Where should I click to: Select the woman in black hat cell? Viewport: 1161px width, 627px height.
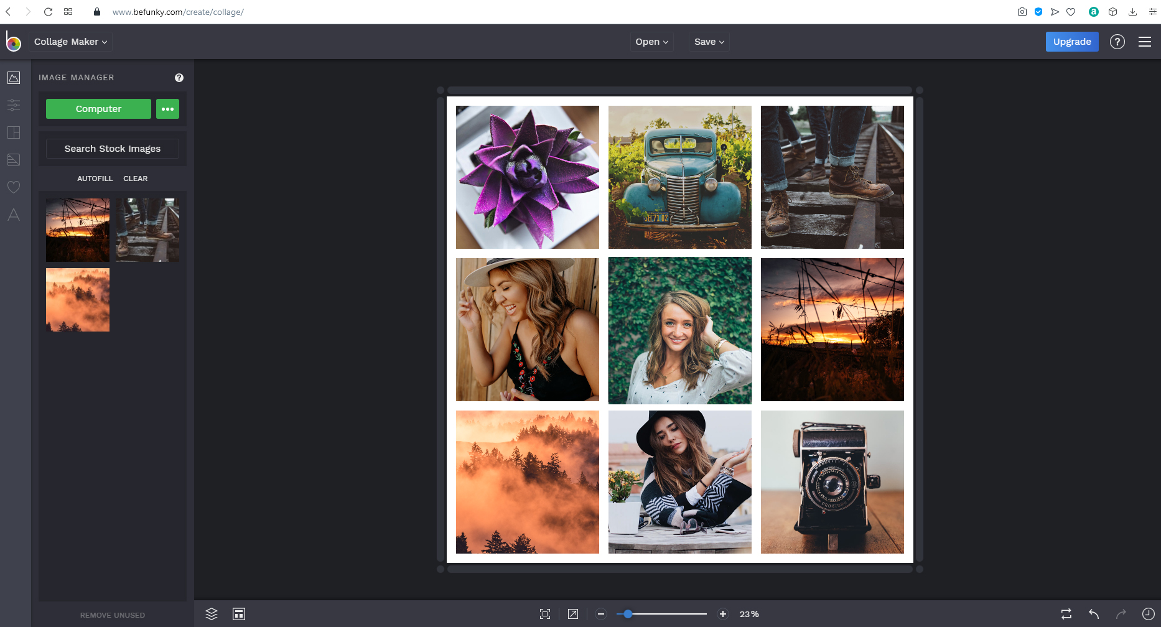coord(680,482)
